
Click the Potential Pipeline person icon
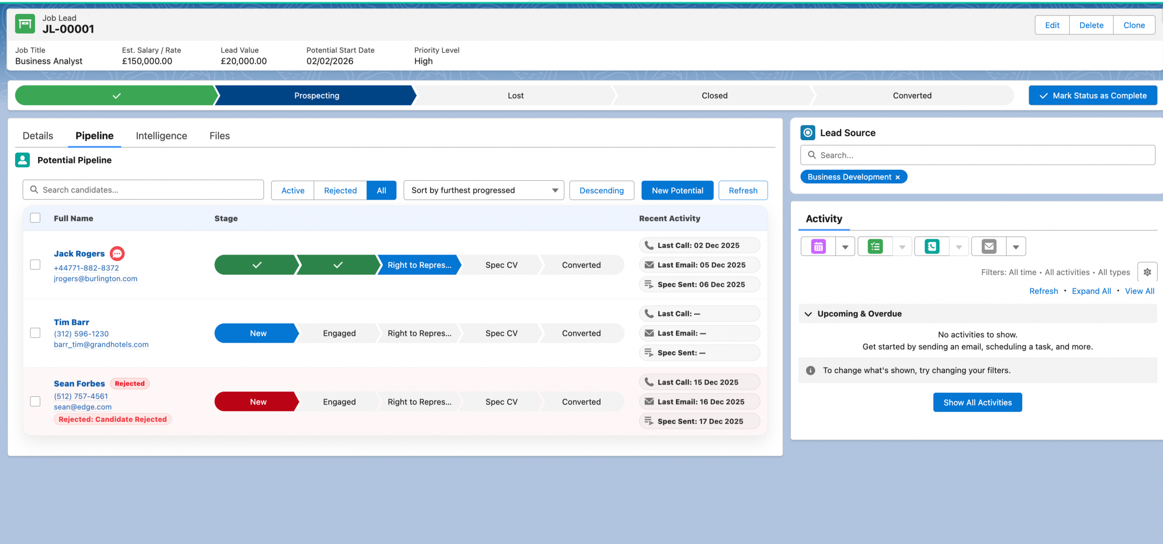click(x=22, y=160)
